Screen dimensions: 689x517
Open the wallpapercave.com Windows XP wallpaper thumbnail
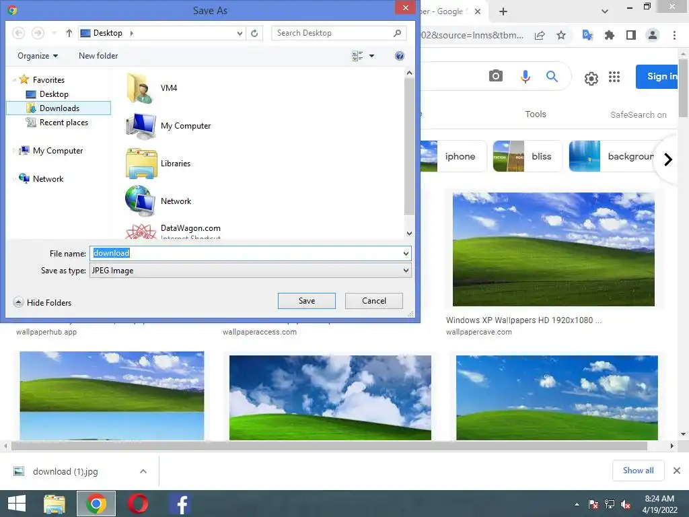pyautogui.click(x=553, y=249)
